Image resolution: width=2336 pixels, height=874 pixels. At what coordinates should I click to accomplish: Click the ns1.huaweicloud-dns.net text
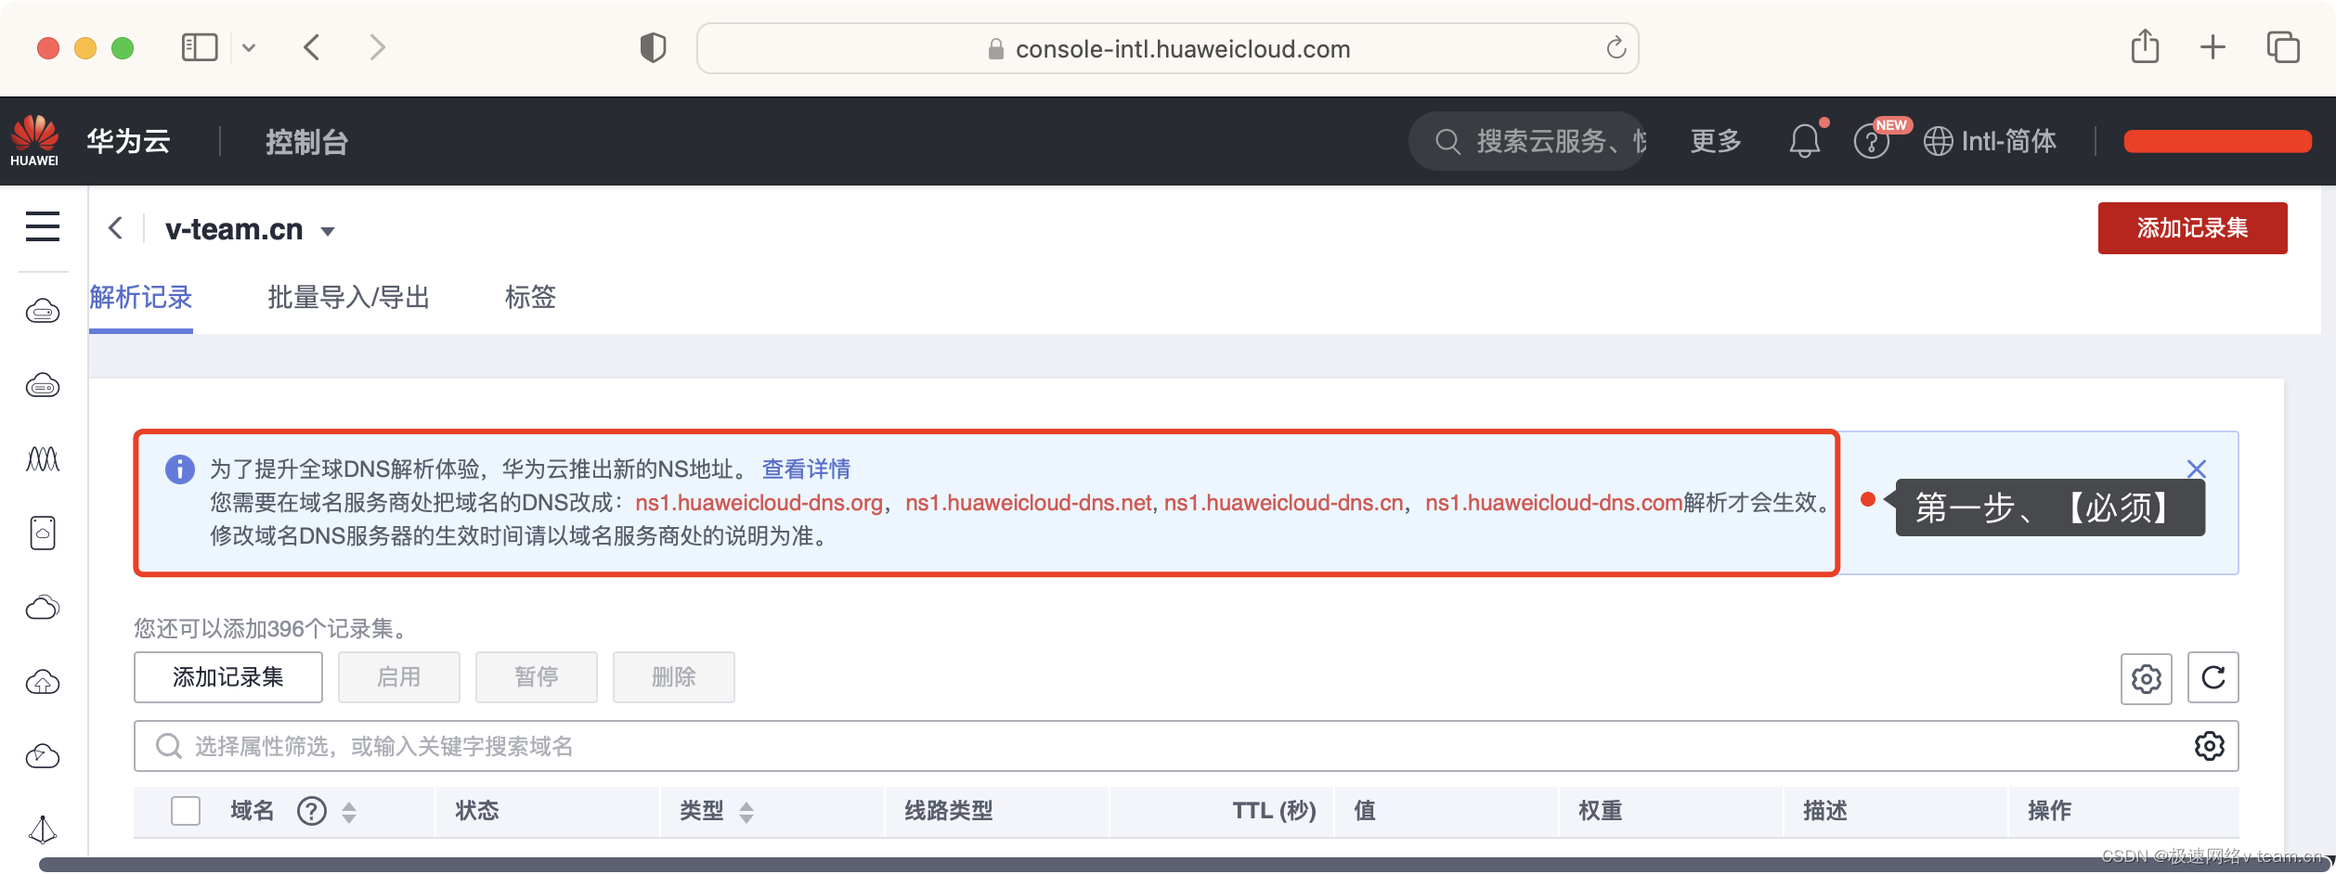point(1029,503)
